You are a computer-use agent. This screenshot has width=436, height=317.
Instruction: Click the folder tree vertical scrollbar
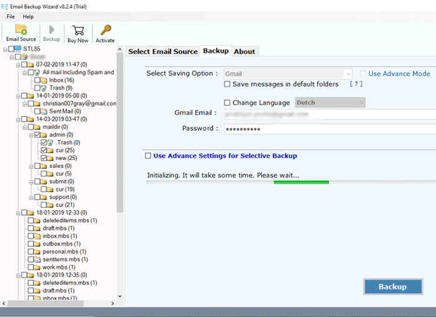pos(120,131)
